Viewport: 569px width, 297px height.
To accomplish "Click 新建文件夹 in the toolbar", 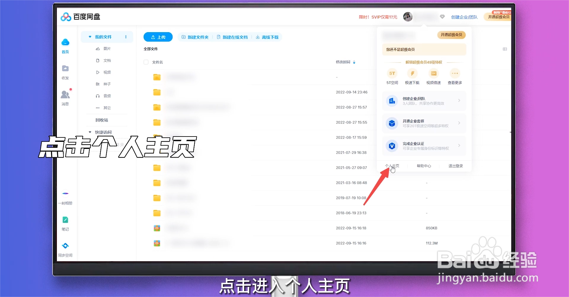I will click(195, 37).
